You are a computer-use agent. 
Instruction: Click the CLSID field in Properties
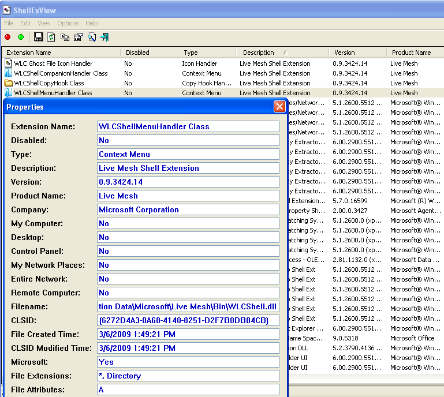[188, 321]
